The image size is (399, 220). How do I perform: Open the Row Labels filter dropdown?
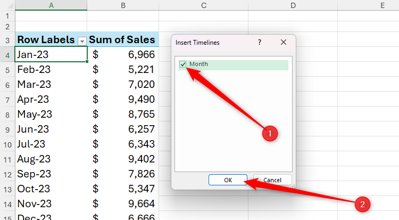point(82,40)
